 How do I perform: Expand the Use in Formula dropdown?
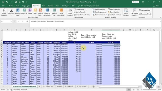(x=86, y=12)
